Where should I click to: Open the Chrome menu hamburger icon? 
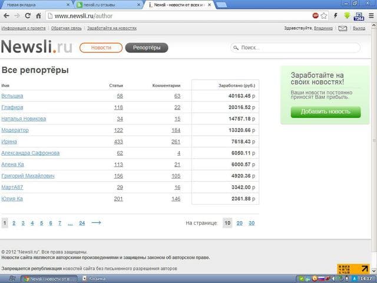371,16
